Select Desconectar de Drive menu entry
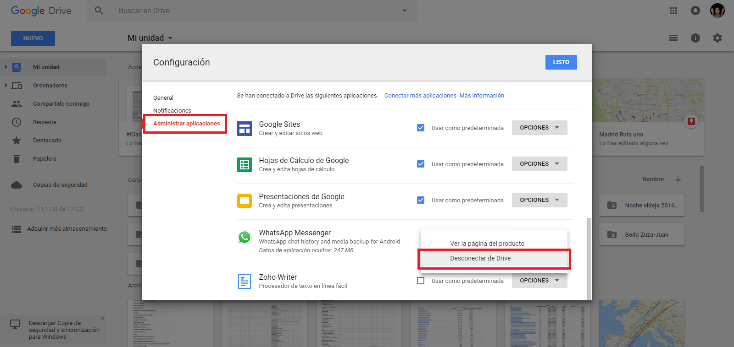The width and height of the screenshot is (734, 347). (x=494, y=259)
